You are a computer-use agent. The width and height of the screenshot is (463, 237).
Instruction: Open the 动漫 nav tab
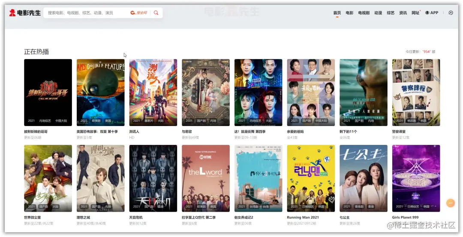pos(378,13)
